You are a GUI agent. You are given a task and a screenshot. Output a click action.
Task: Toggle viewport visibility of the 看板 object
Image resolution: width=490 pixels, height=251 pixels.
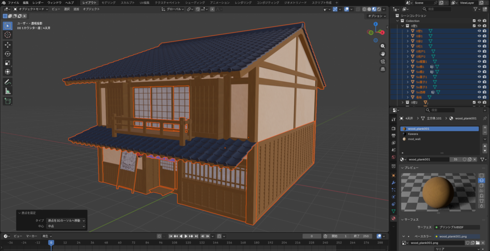tap(479, 97)
